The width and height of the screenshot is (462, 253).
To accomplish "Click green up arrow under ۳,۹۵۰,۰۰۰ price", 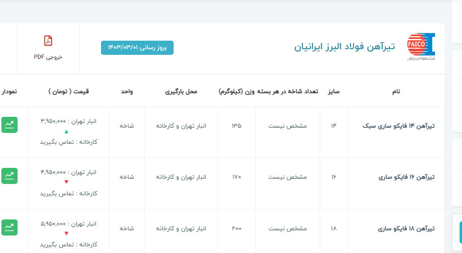I will [66, 131].
